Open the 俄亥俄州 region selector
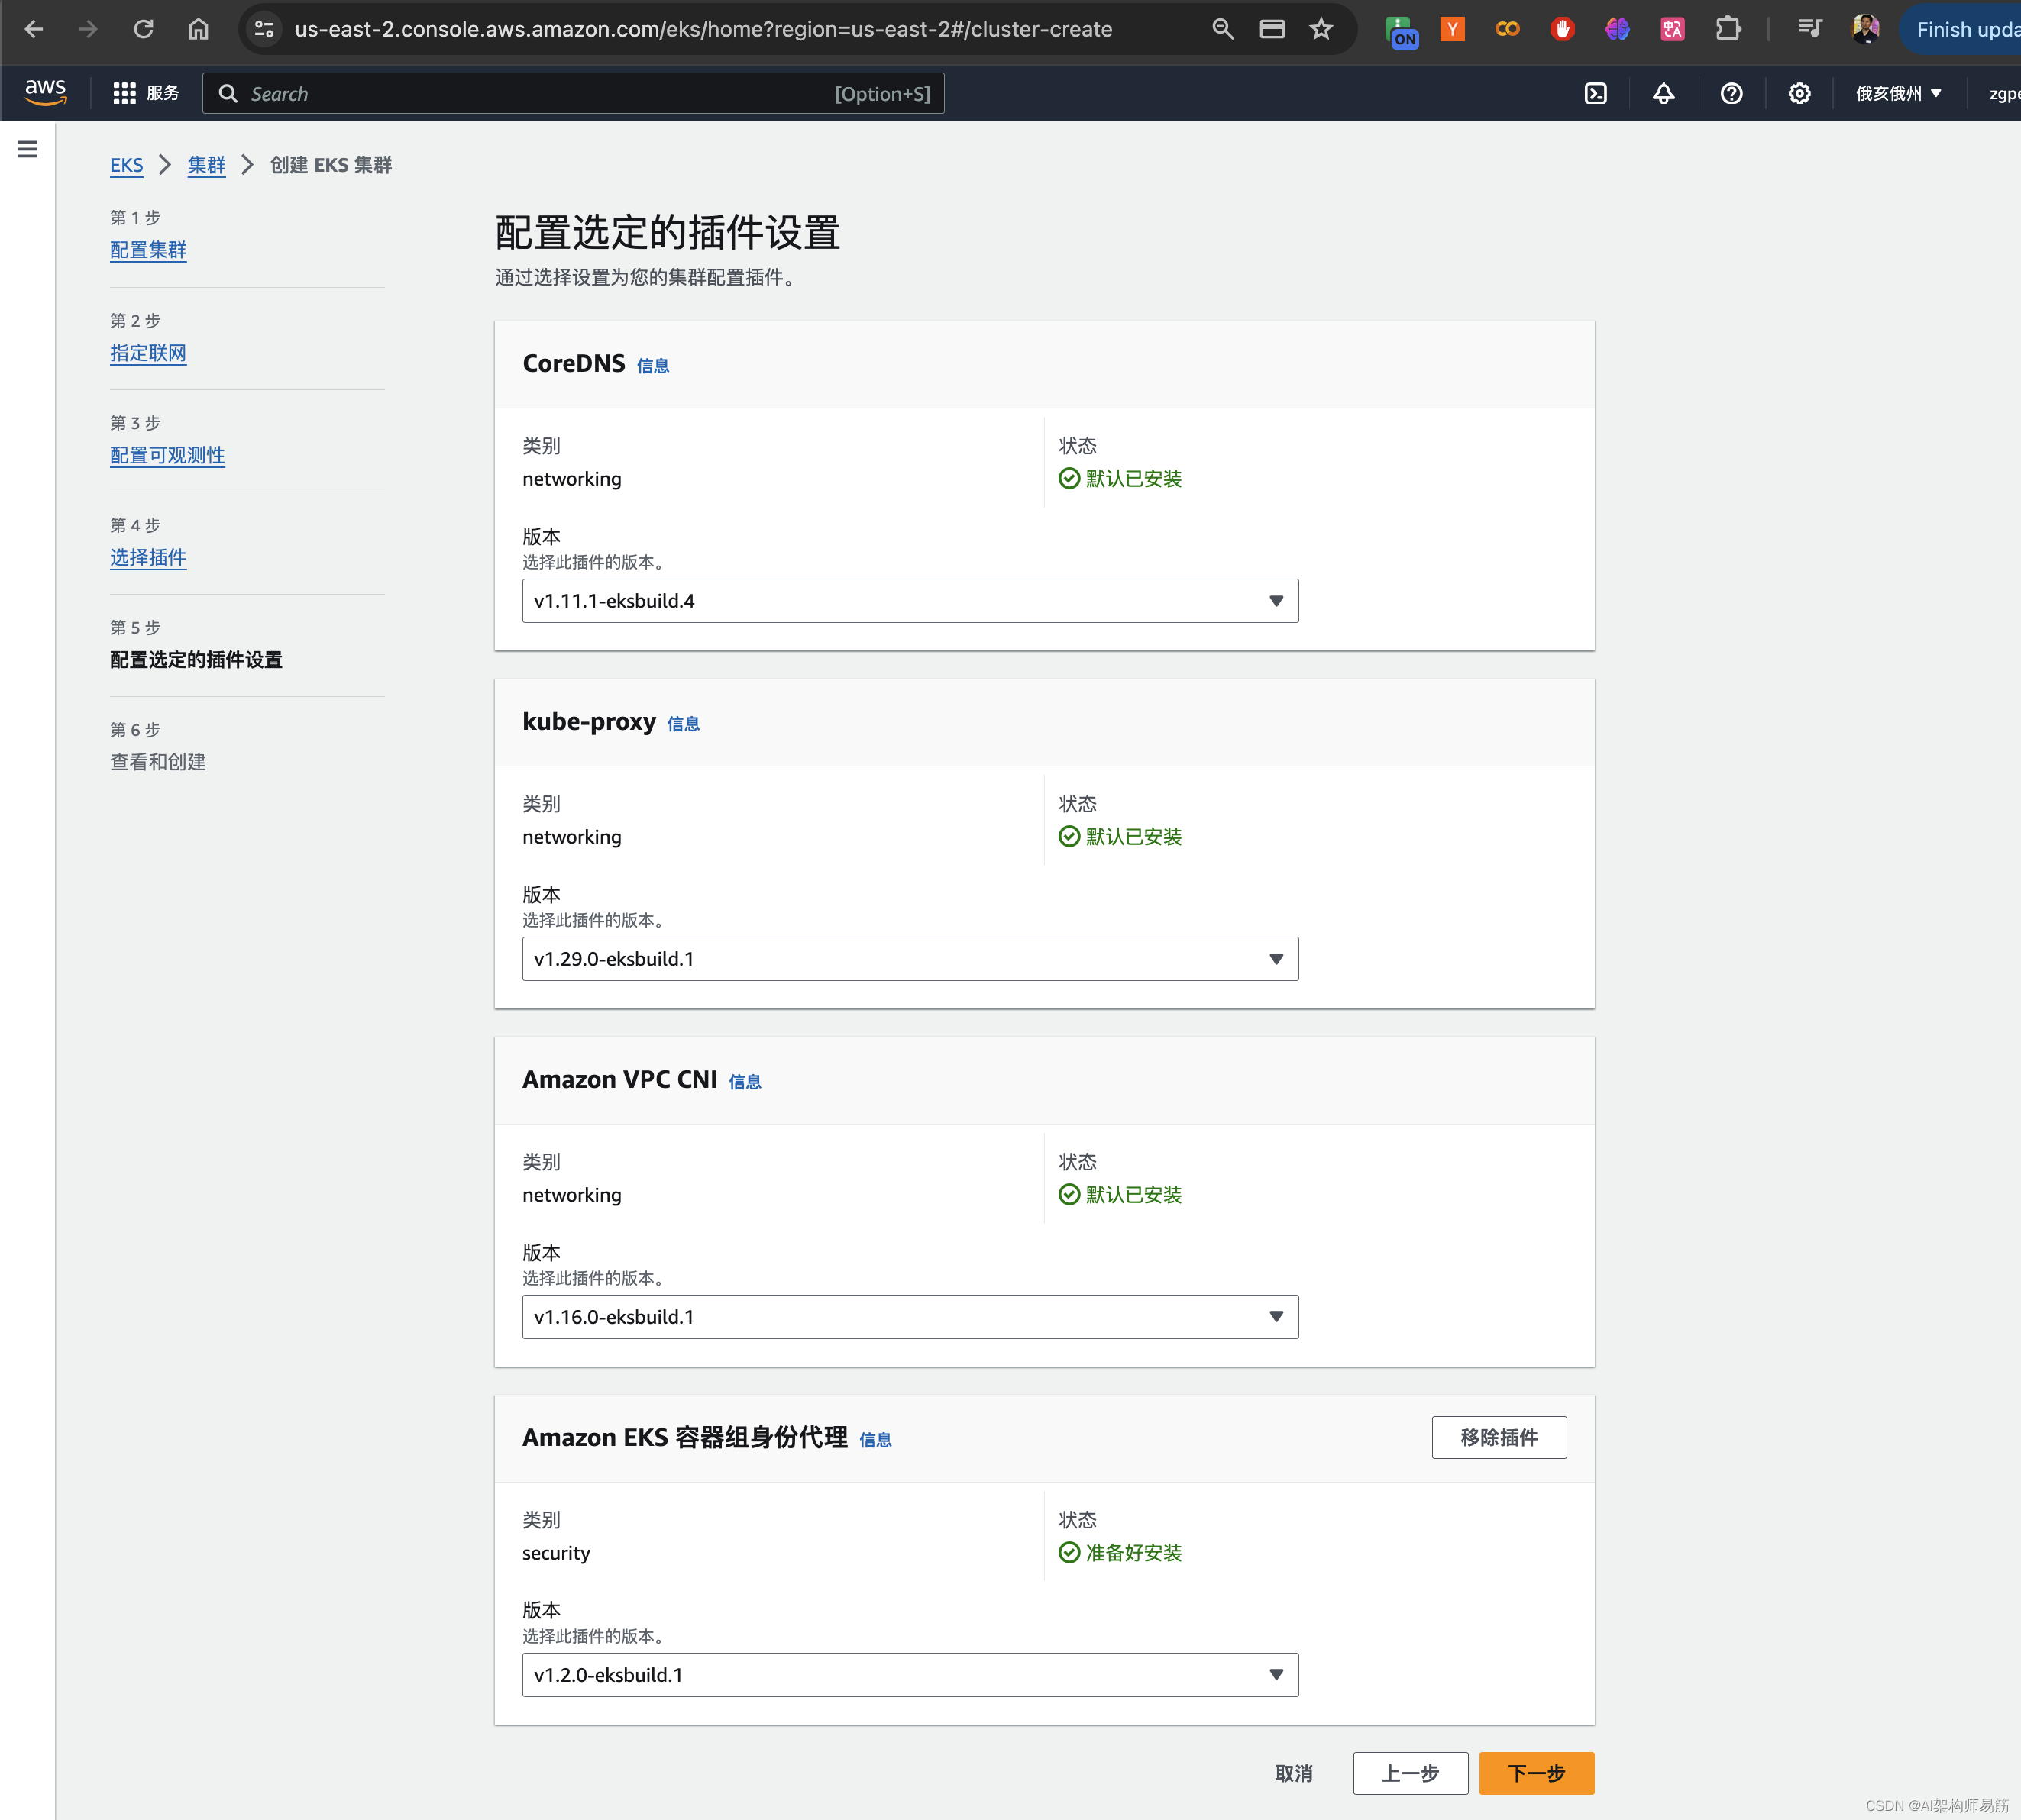The width and height of the screenshot is (2021, 1820). pos(1898,93)
